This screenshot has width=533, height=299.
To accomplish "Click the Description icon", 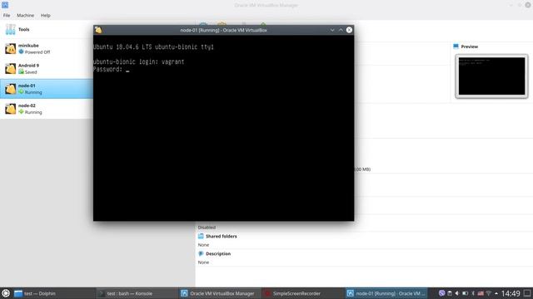I will click(201, 253).
